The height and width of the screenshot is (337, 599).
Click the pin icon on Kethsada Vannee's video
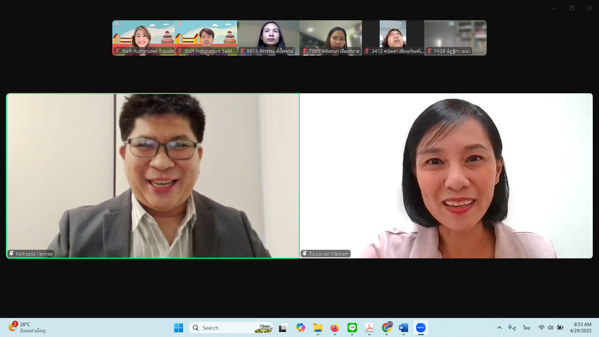coord(12,253)
